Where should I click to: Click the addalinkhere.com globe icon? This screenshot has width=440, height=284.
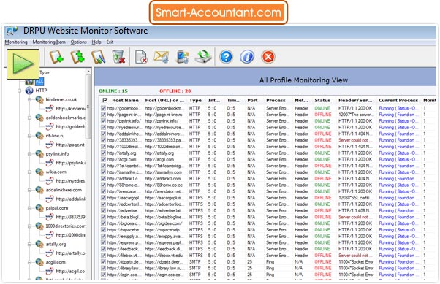point(39,190)
